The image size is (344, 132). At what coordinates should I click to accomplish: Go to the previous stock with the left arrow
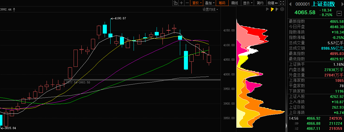(x=290, y=4)
